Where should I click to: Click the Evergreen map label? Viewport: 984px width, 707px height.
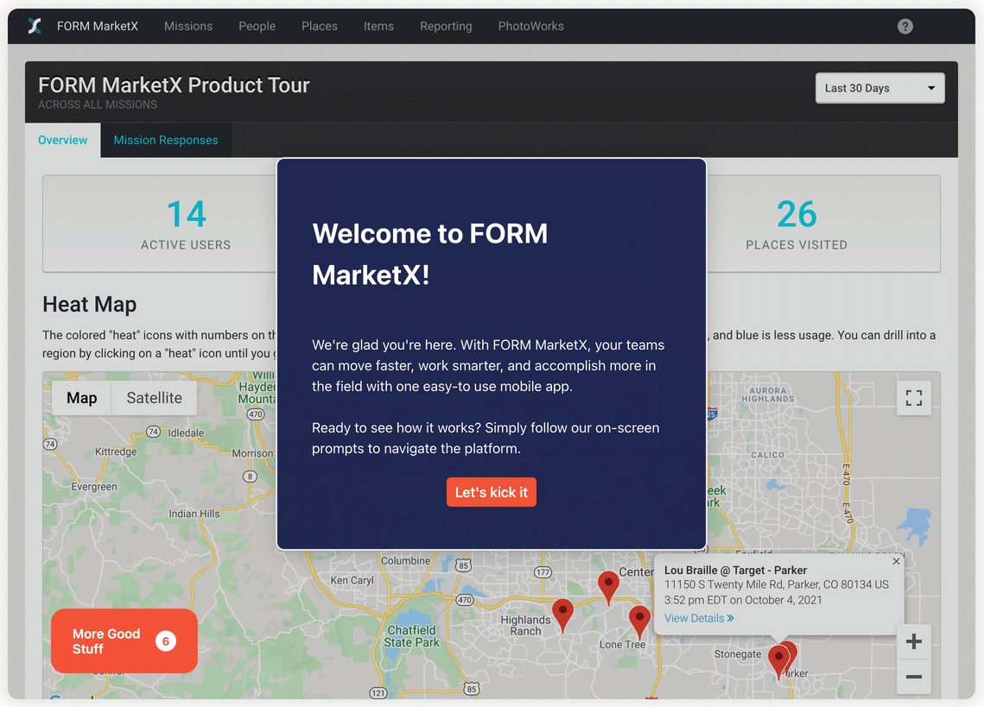(94, 487)
